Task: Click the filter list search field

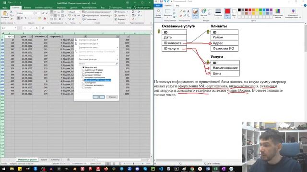Action: [x=98, y=64]
